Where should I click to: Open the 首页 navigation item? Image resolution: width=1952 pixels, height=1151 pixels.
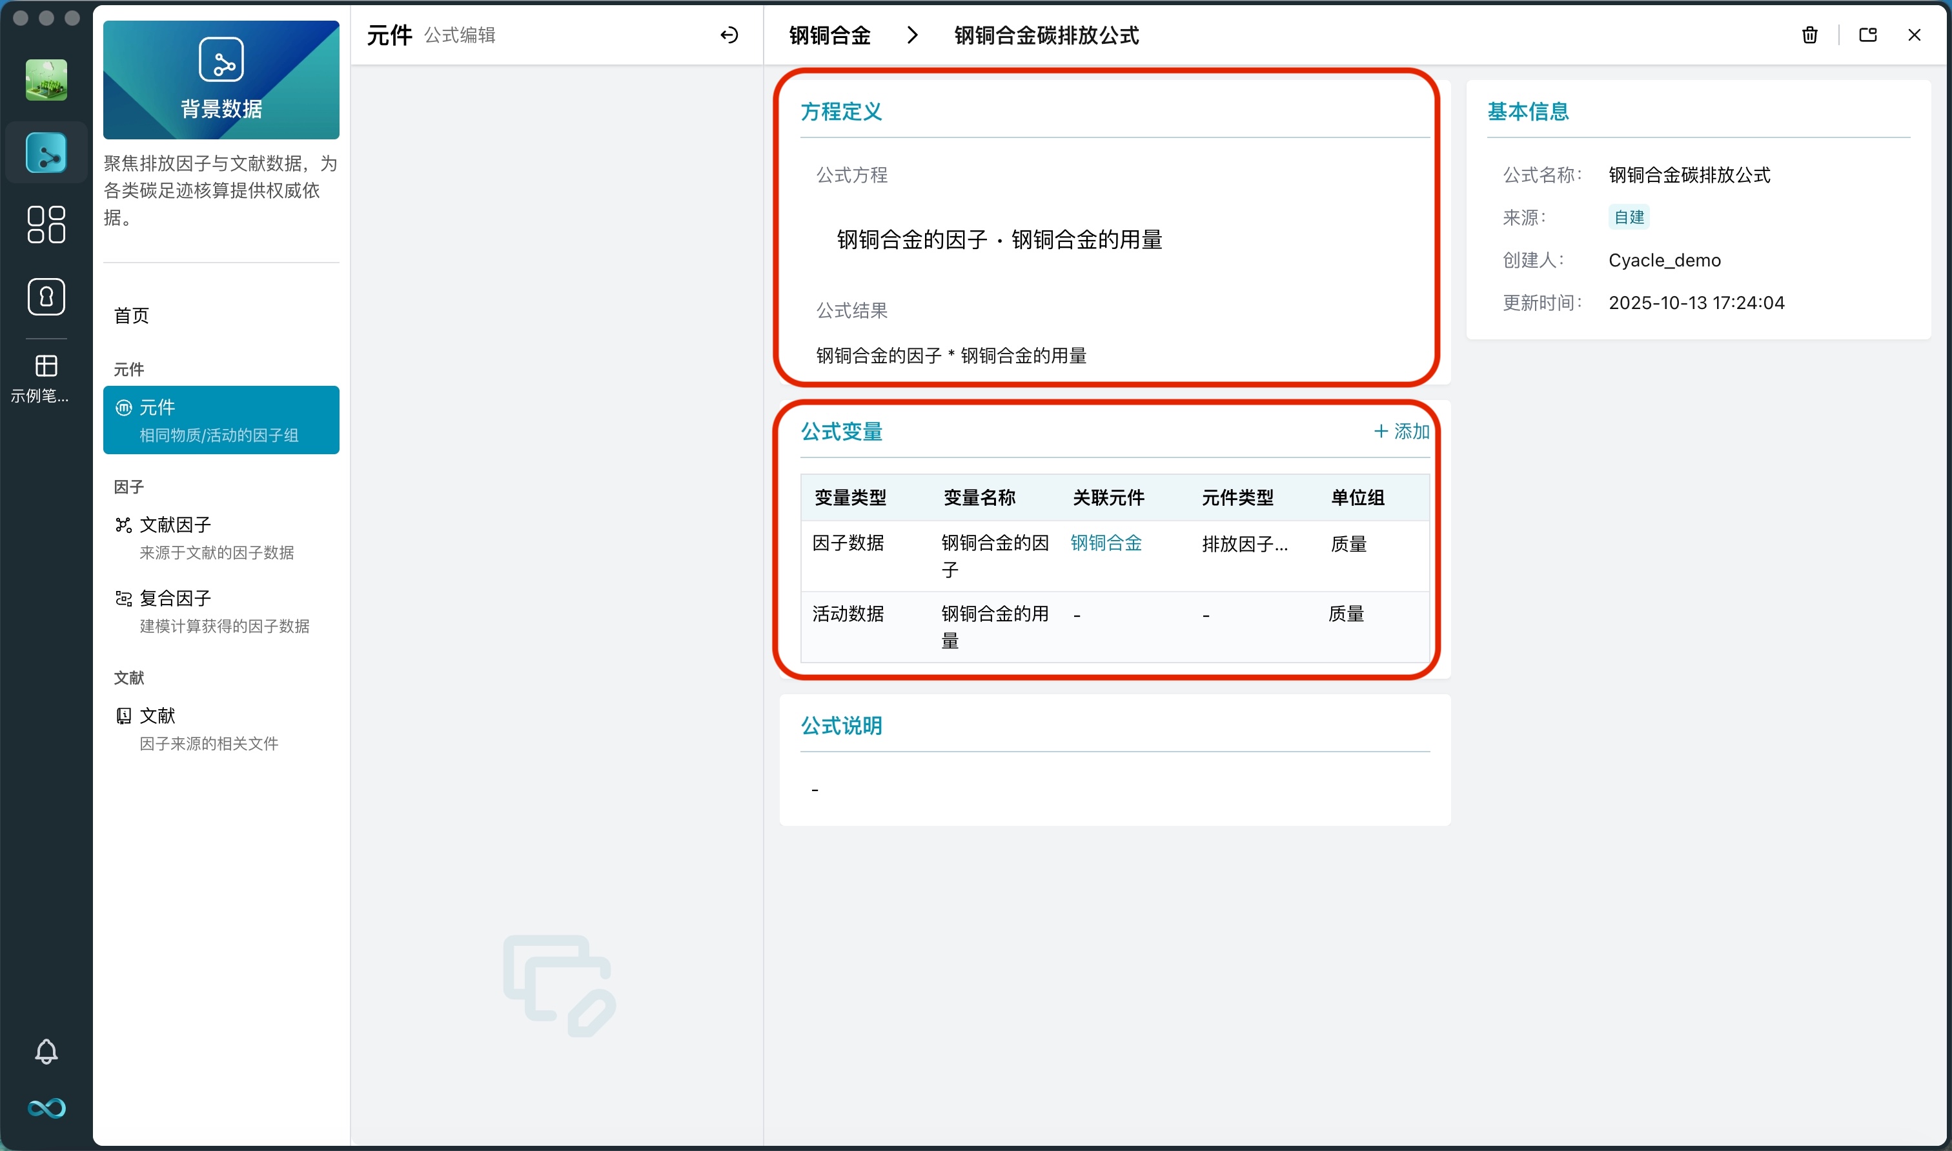coord(130,315)
